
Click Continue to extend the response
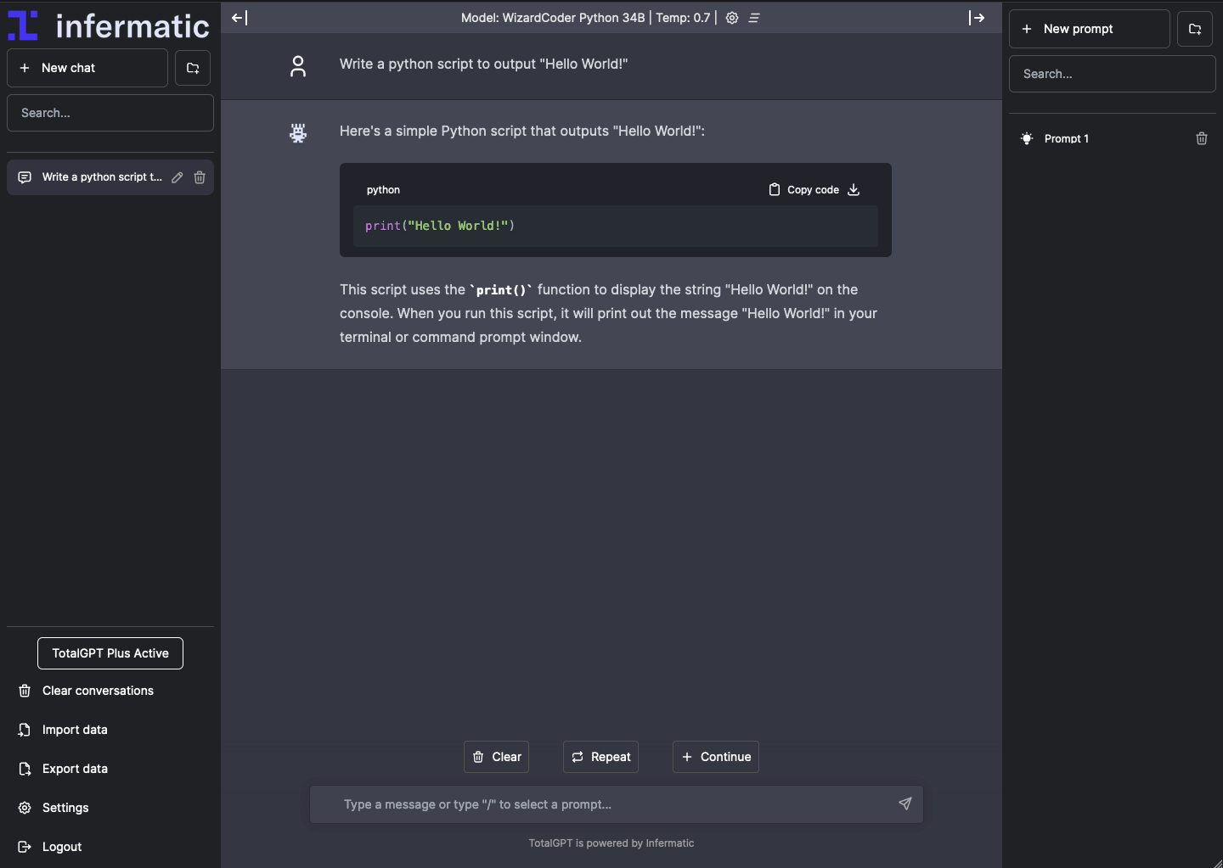(716, 757)
